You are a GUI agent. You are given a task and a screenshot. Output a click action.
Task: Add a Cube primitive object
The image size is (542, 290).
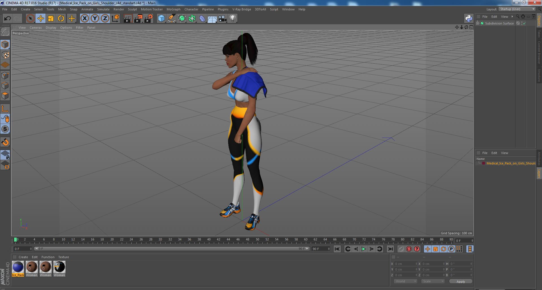pyautogui.click(x=161, y=19)
